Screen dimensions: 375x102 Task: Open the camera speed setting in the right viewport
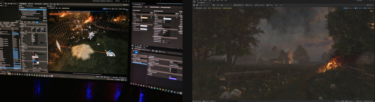369,8
